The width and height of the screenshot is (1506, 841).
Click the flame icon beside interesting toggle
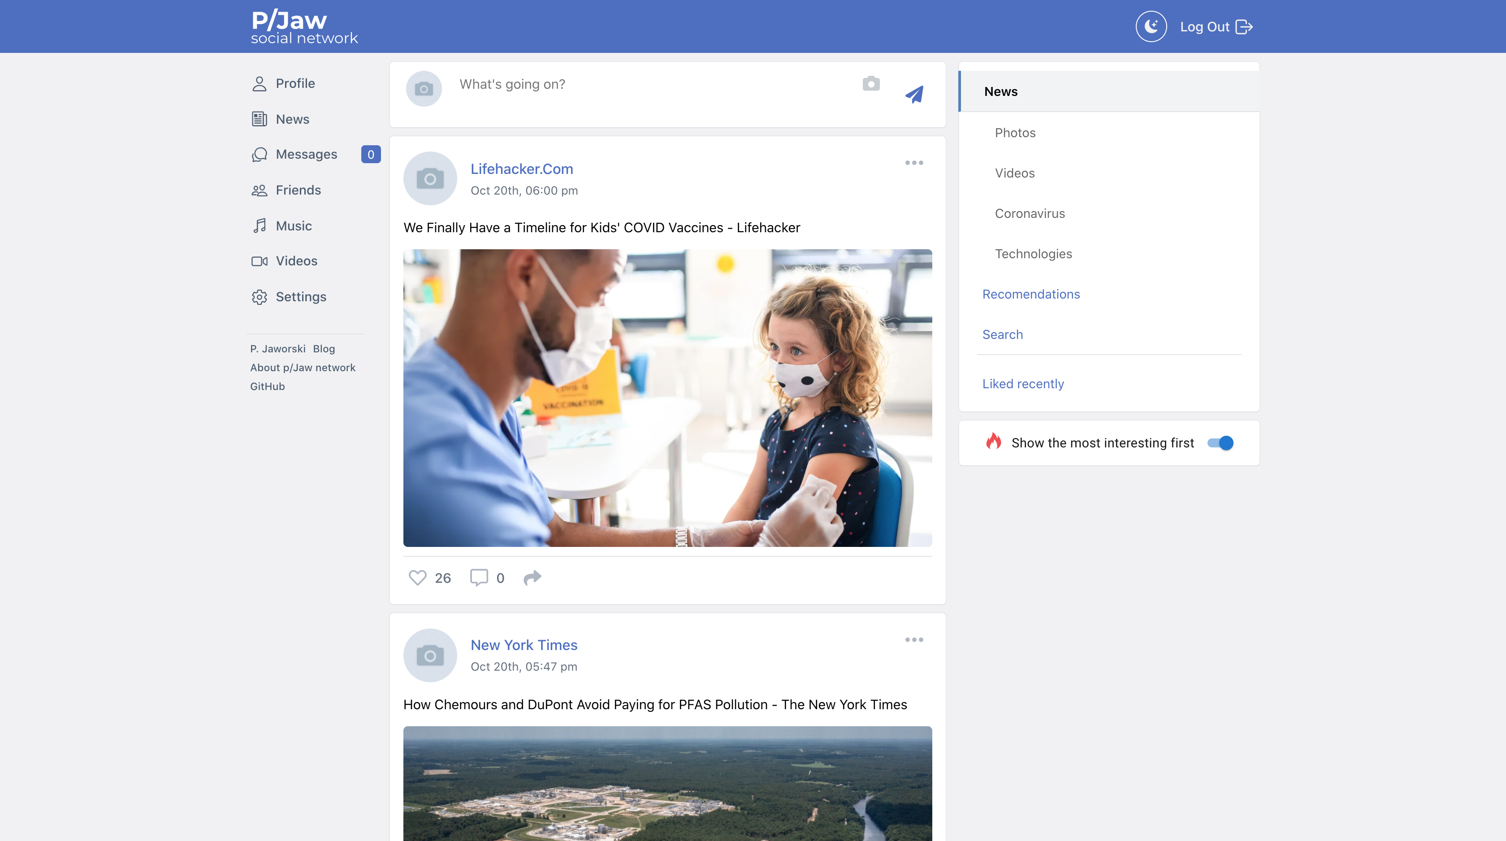[993, 442]
